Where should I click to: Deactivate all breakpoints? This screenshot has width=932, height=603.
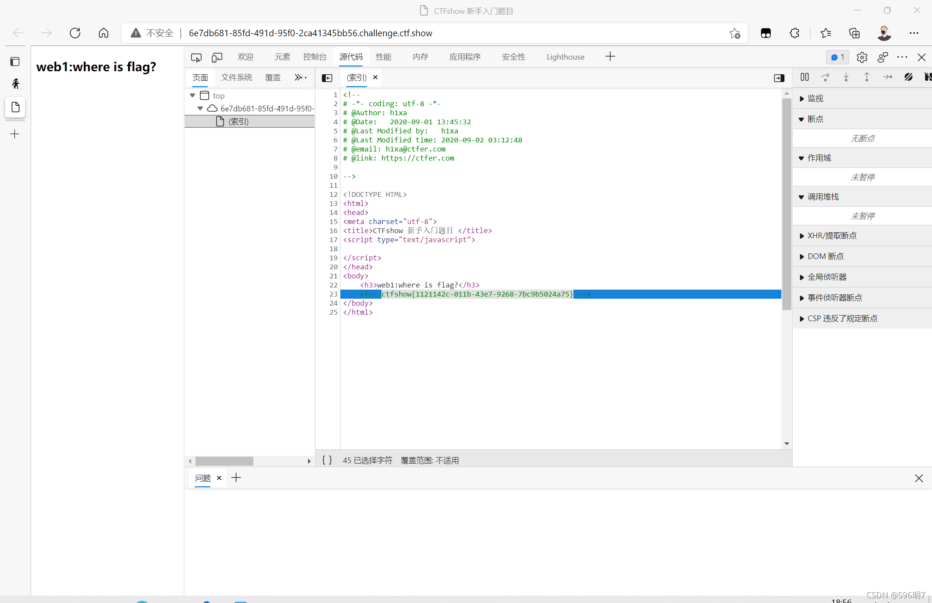[x=908, y=77]
